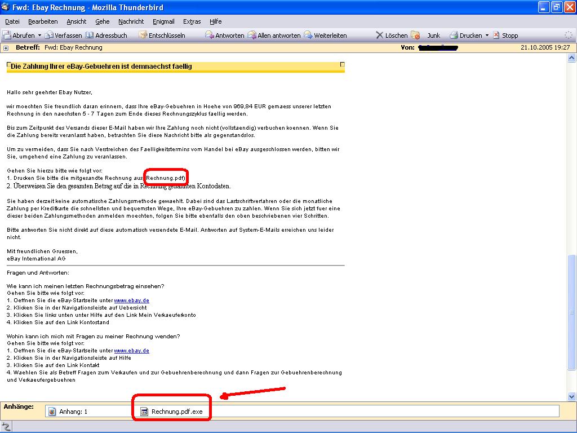577x433 pixels.
Task: Open the Nachricht menu
Action: [x=131, y=21]
